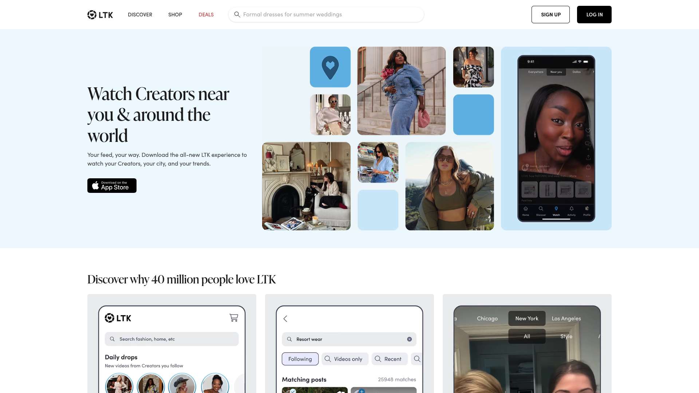
Task: Expand the caption via the More link
Action: tap(573, 176)
